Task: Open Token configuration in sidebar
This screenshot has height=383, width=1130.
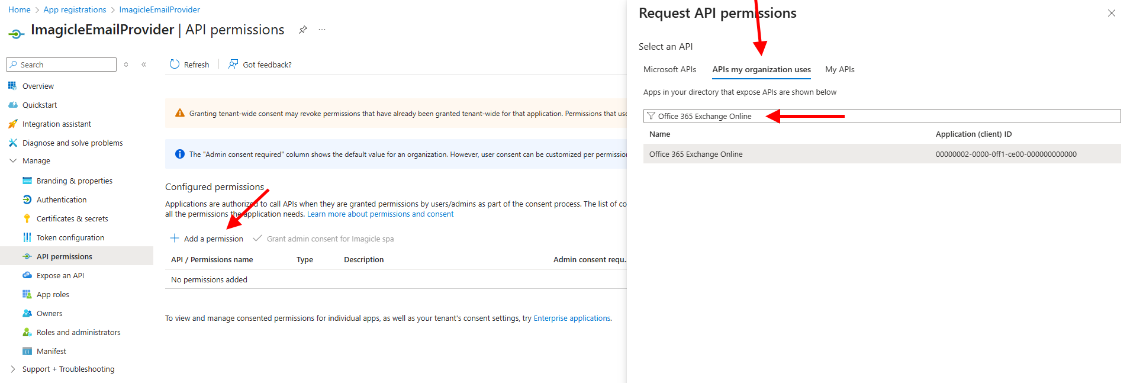Action: coord(70,237)
